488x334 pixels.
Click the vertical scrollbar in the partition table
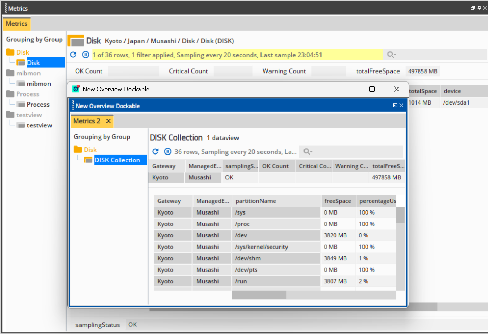(x=400, y=215)
